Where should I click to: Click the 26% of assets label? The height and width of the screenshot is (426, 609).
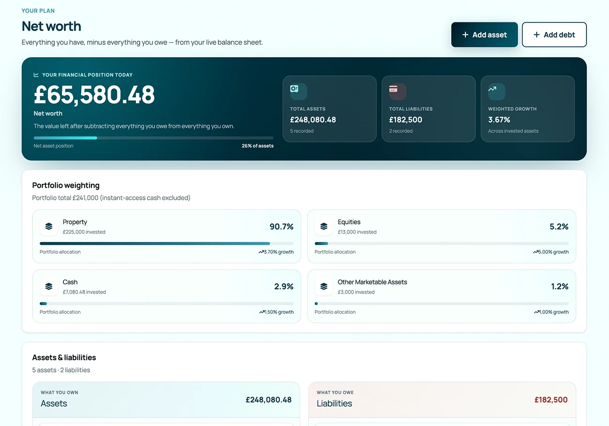click(258, 146)
